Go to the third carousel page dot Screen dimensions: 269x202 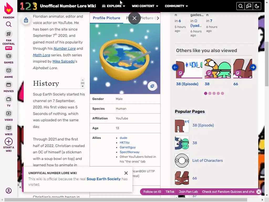(x=214, y=93)
